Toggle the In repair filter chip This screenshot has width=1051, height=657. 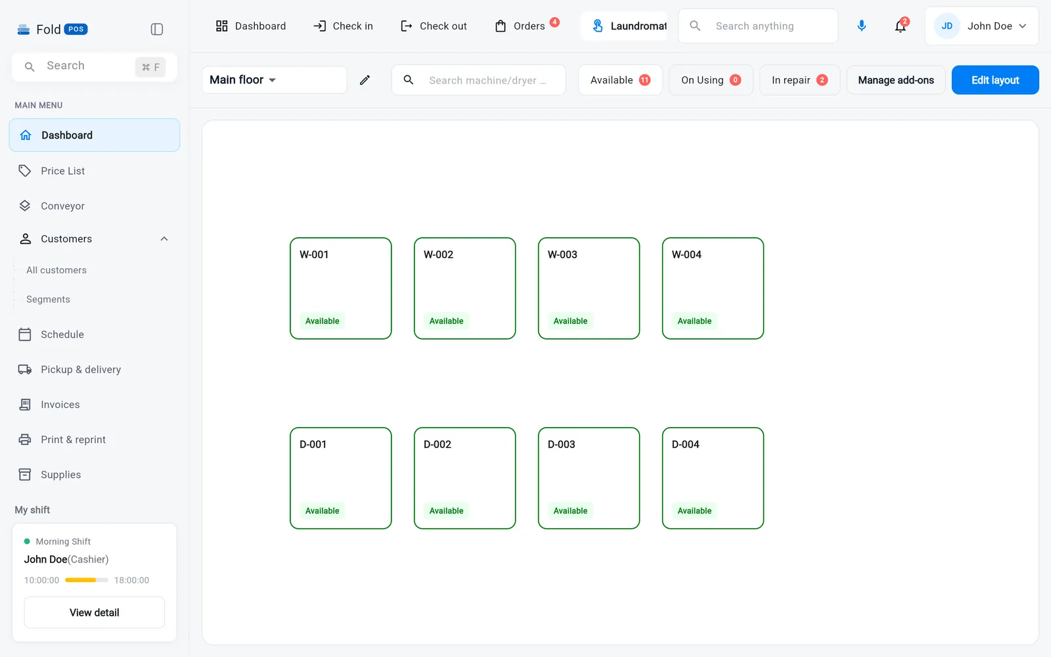(x=799, y=80)
